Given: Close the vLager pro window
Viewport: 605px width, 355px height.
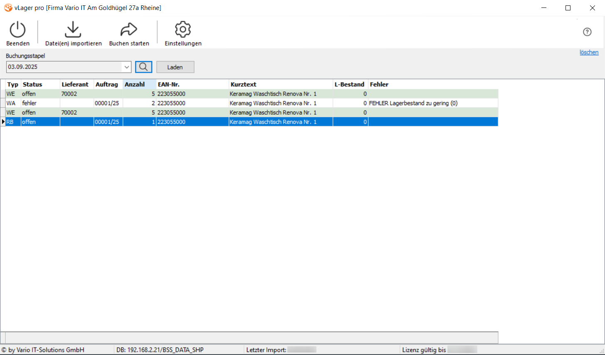Looking at the screenshot, I should (593, 8).
